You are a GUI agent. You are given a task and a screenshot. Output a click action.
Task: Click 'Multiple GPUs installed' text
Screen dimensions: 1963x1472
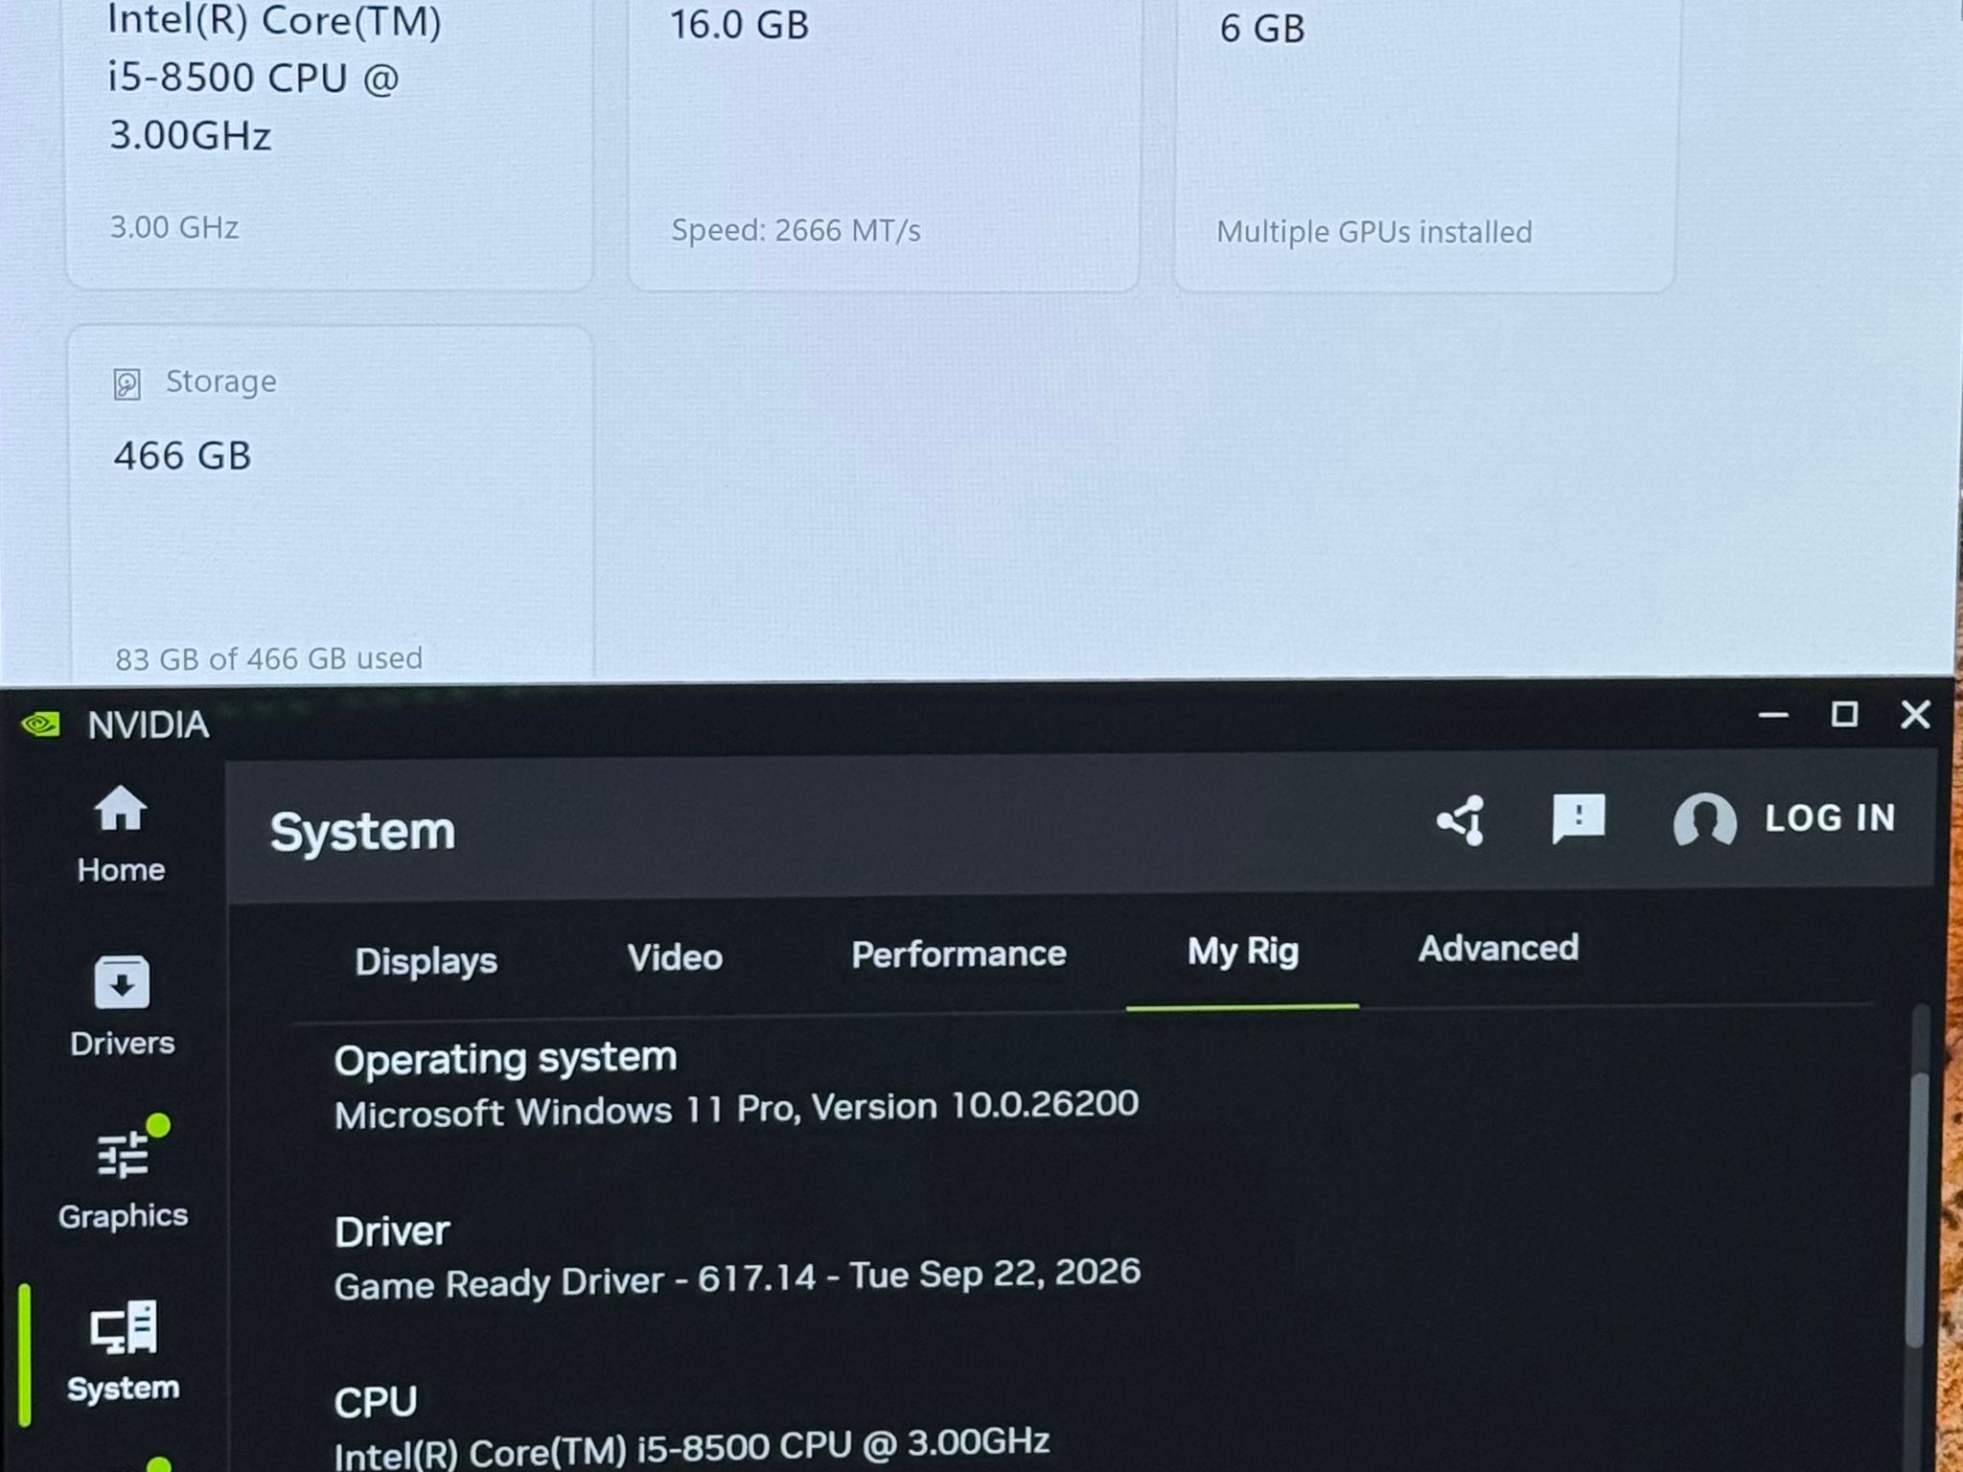pyautogui.click(x=1374, y=232)
